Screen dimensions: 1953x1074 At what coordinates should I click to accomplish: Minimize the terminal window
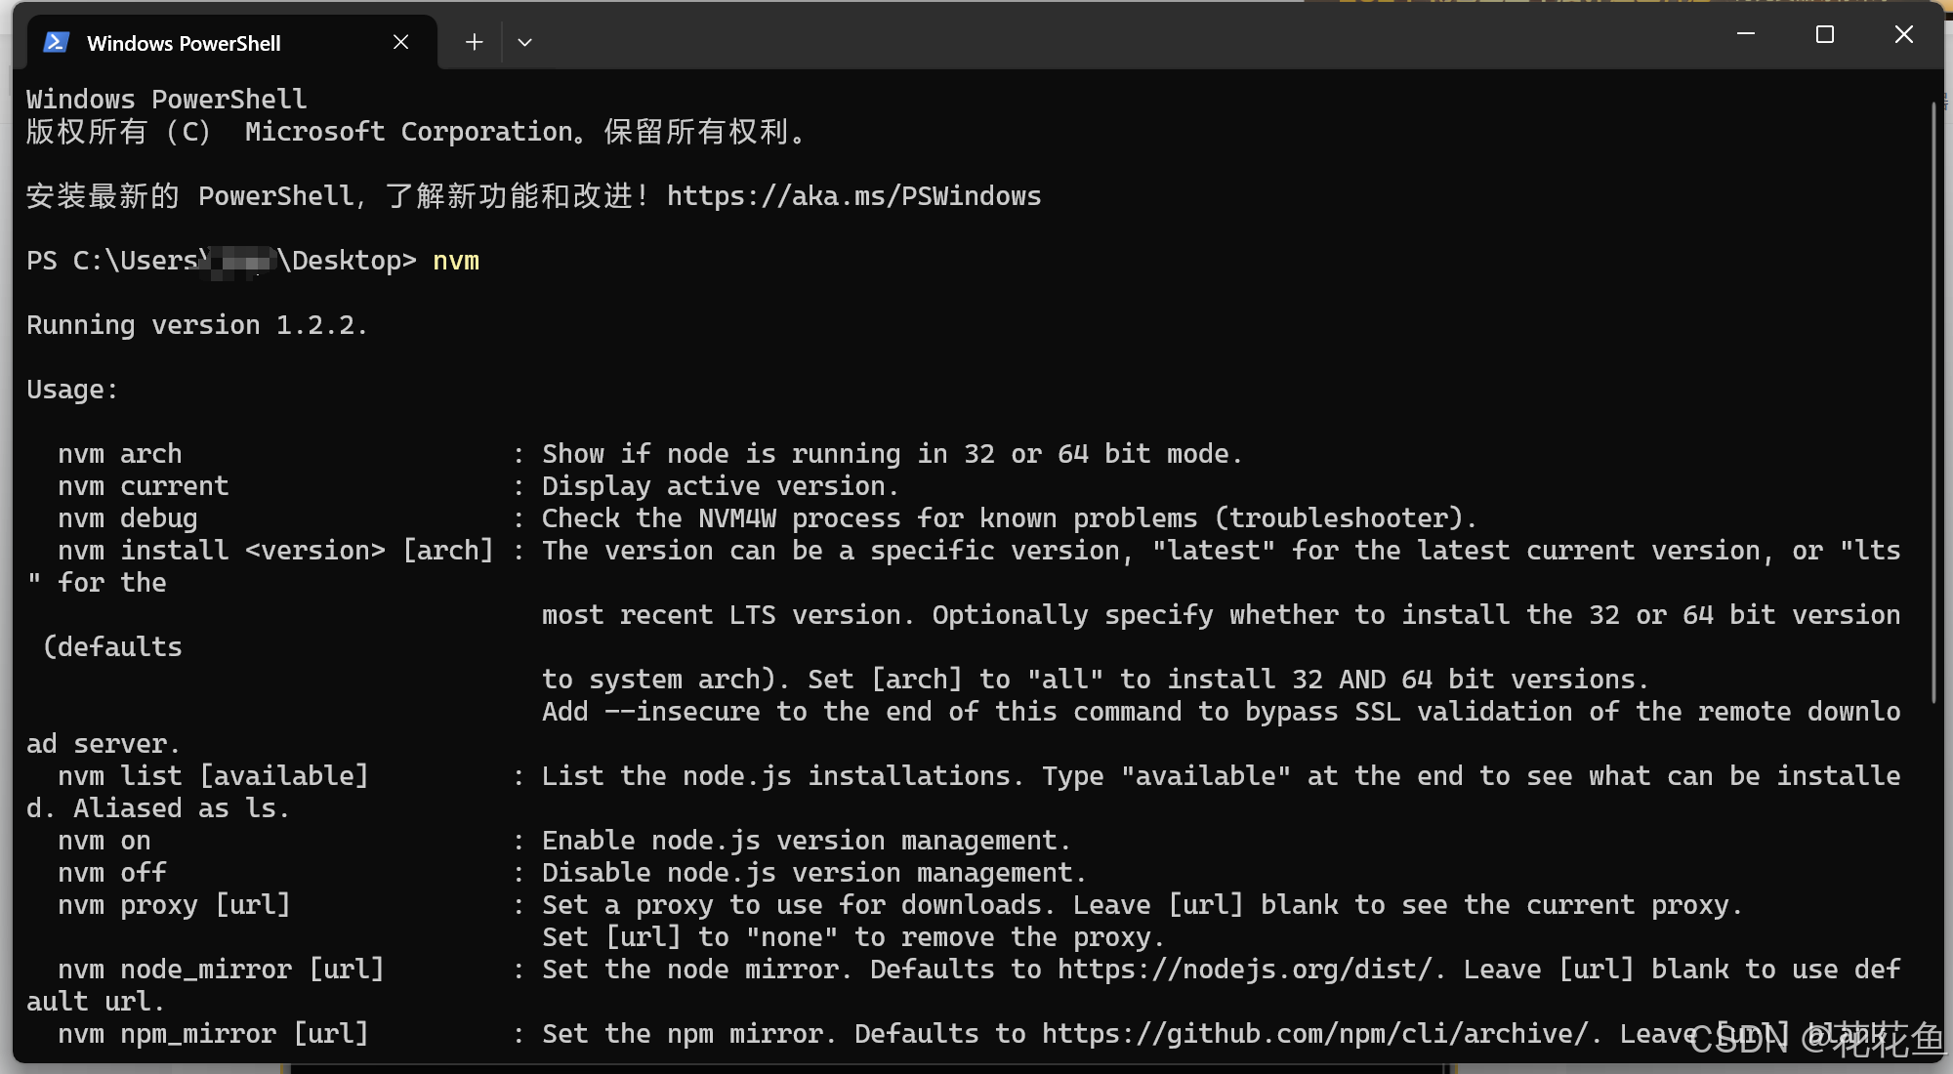coord(1745,34)
